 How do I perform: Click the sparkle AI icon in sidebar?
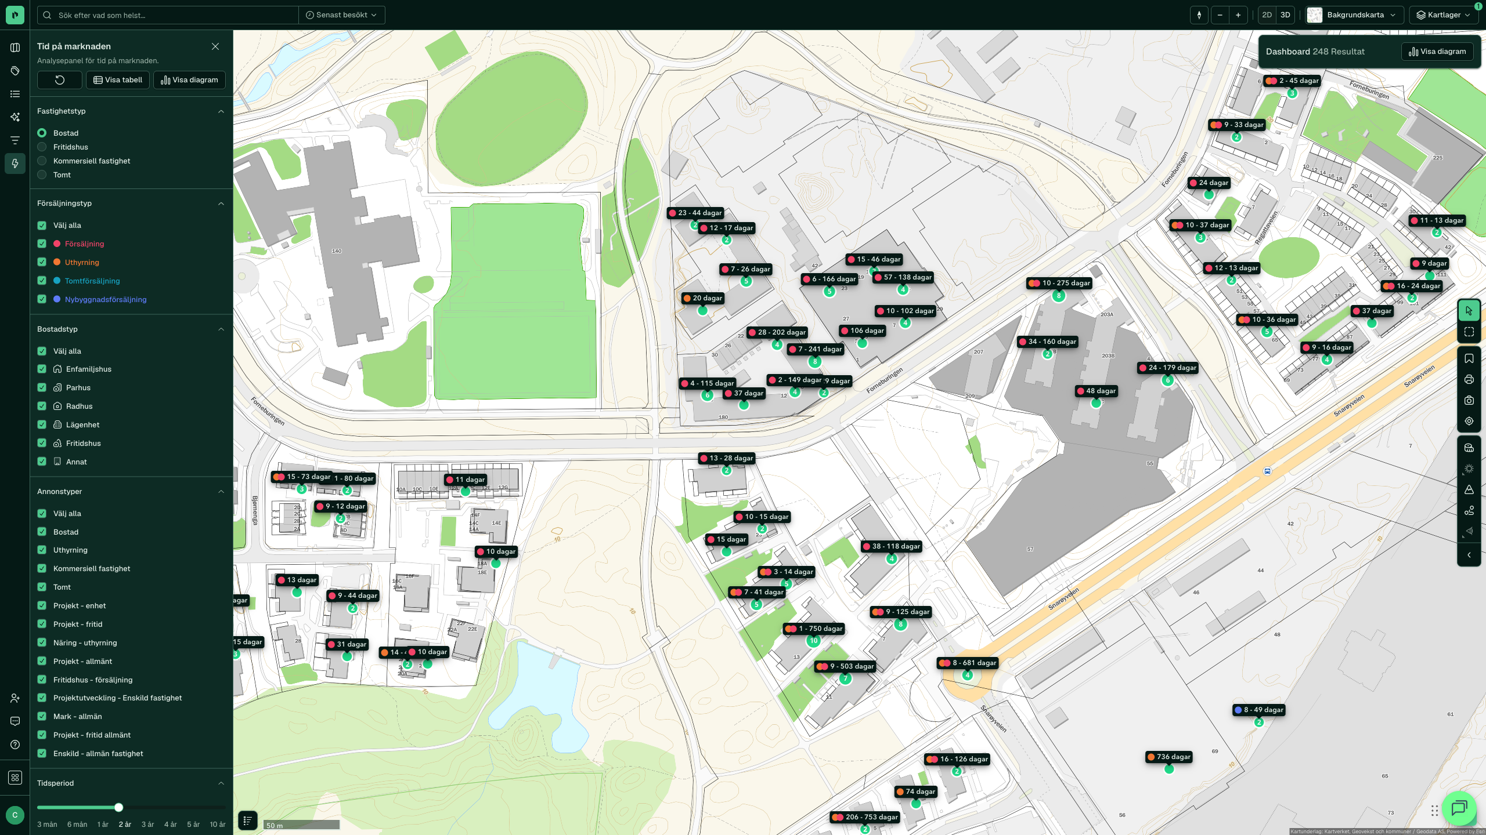15,117
